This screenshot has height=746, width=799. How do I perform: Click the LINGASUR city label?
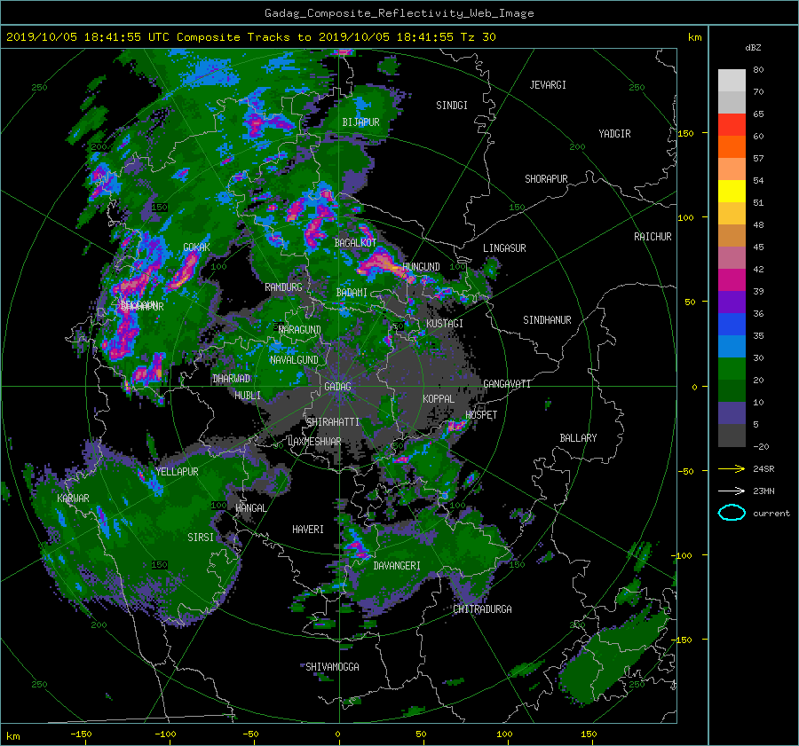coord(504,248)
